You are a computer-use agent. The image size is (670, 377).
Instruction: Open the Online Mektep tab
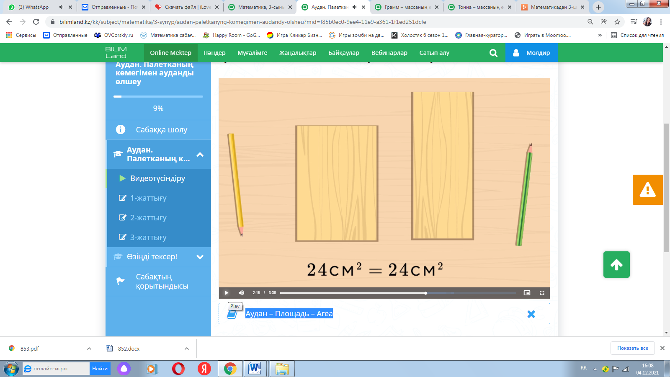click(x=171, y=53)
